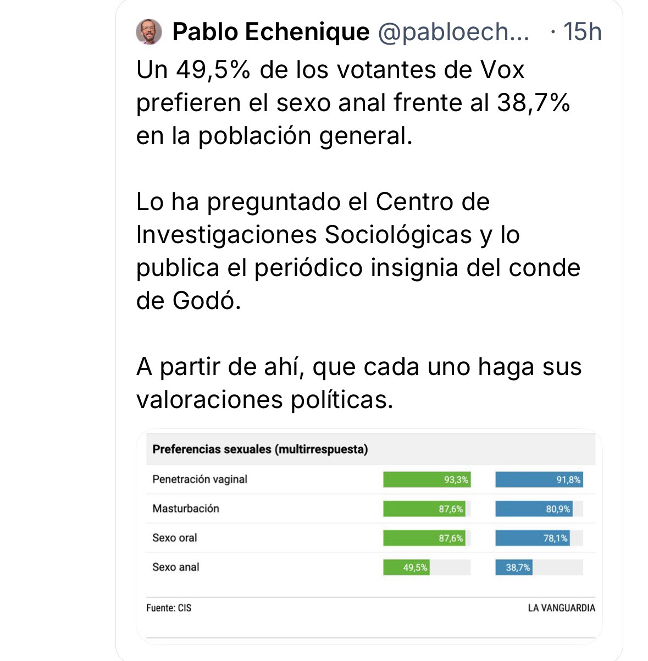Click the LA VANGUARDIA credit label
This screenshot has height=661, width=648.
tap(561, 608)
